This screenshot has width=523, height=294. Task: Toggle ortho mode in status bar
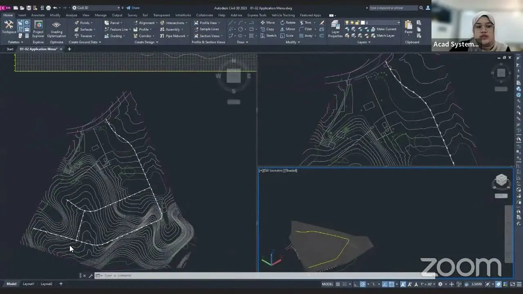pos(355,284)
